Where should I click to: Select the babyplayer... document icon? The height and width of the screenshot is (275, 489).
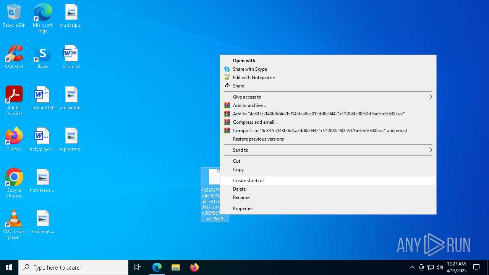point(42,140)
